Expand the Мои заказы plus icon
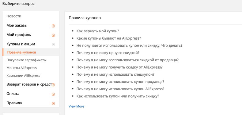Image resolution: width=242 pixels, height=115 pixels. (x=53, y=26)
